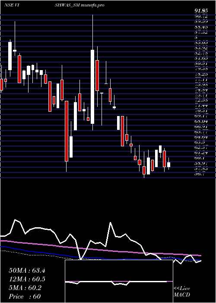Click the '50MA : 63.4' readout
Viewport: 216px width, 303px height.
(27, 271)
